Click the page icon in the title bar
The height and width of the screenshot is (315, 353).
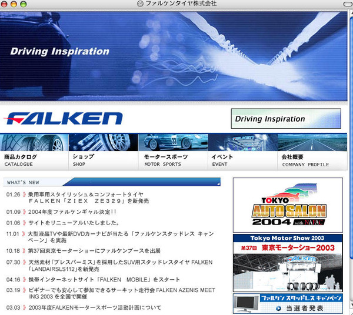(x=140, y=4)
